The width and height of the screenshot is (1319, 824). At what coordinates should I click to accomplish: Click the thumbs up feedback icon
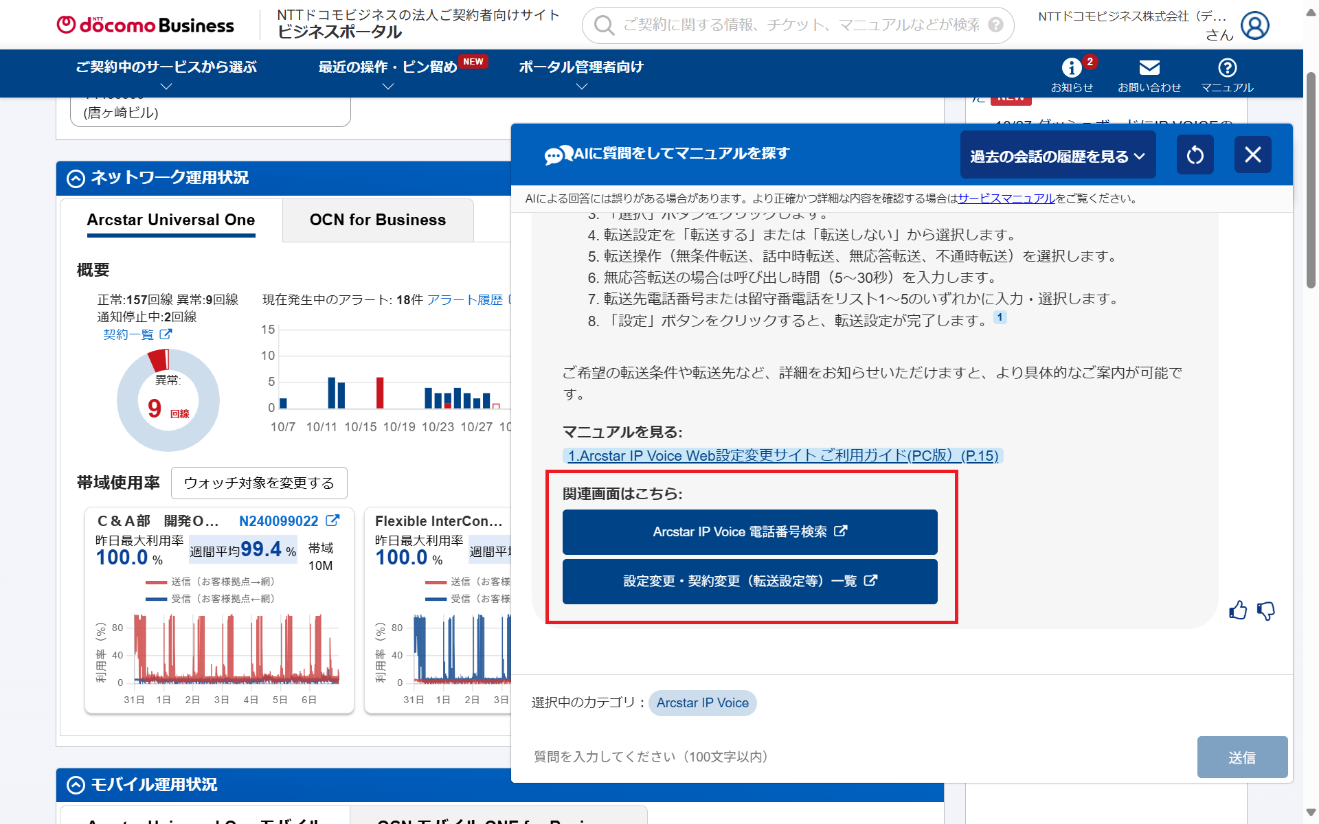[x=1237, y=610]
